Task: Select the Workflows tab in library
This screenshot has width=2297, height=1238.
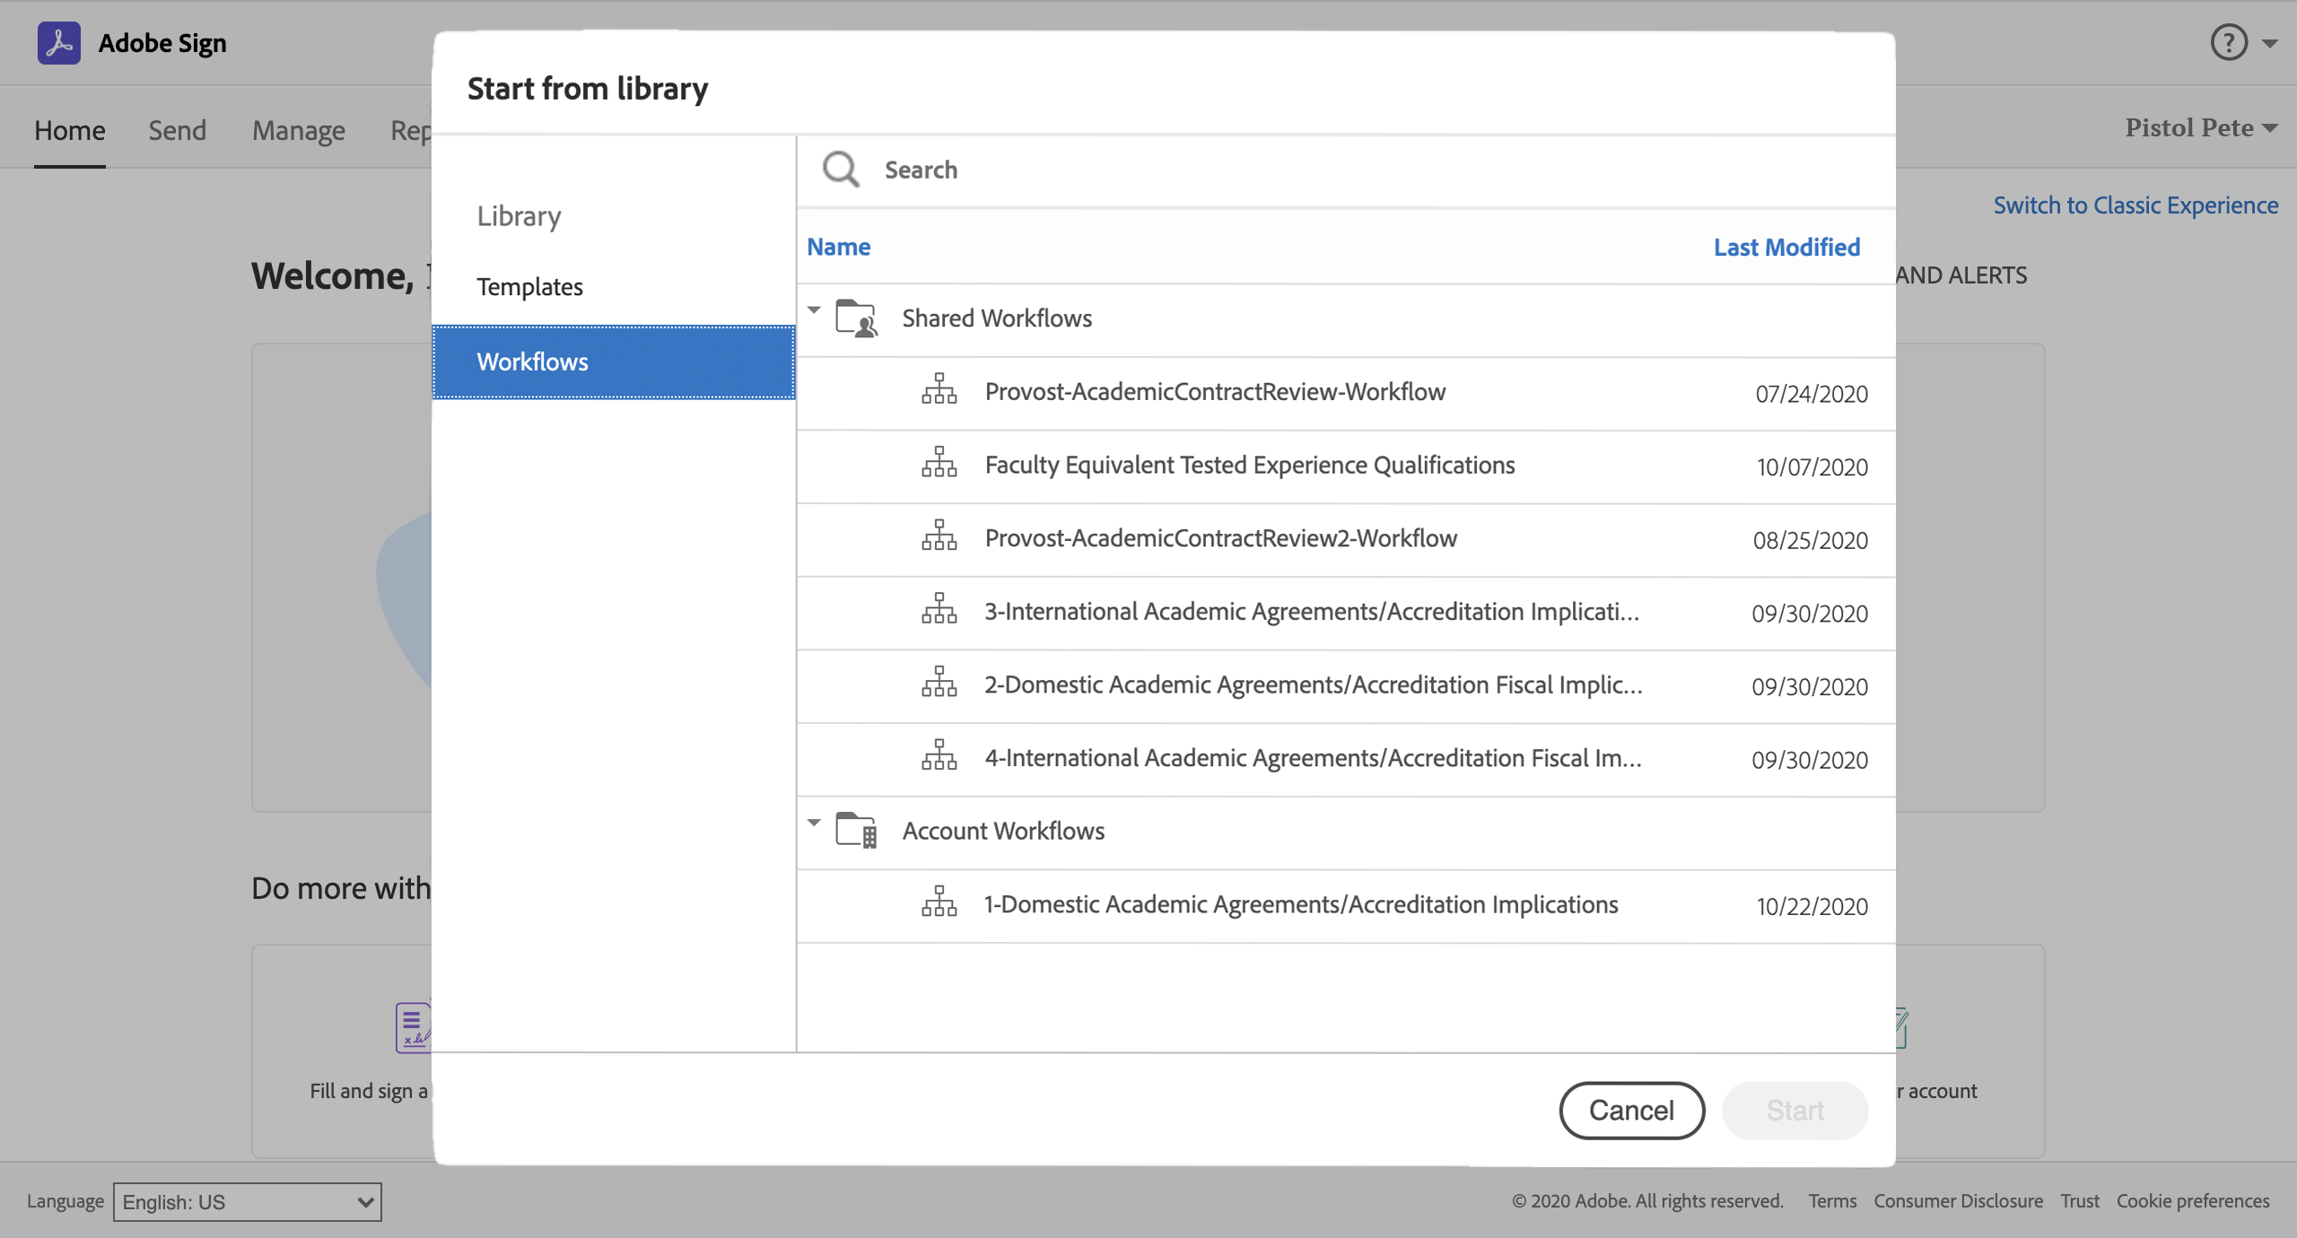Action: tap(614, 362)
